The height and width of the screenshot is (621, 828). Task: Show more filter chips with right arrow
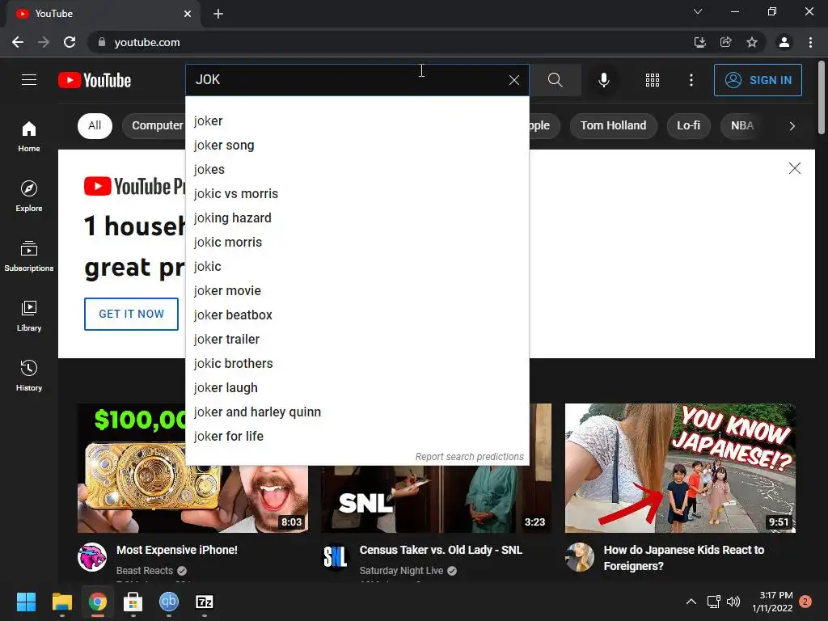click(792, 126)
